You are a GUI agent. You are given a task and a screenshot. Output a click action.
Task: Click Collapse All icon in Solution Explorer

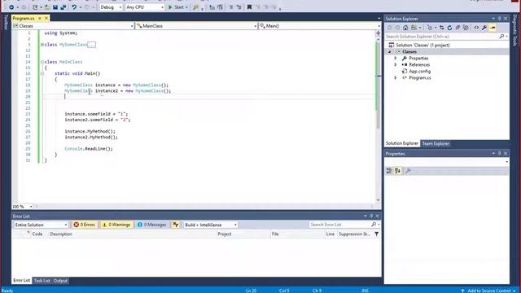pos(458,28)
